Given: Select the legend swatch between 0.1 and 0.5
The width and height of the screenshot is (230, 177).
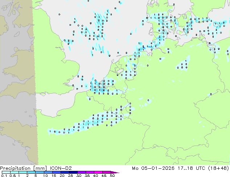Looking at the screenshot, I should pyautogui.click(x=6, y=172).
